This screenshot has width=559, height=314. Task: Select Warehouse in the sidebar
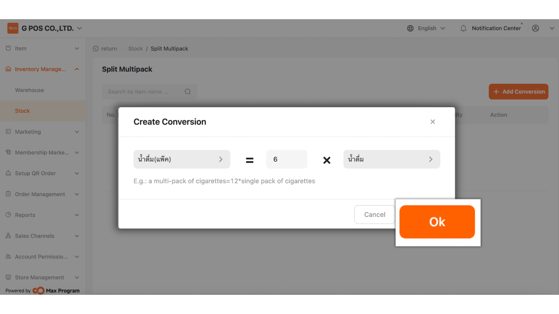click(x=29, y=90)
